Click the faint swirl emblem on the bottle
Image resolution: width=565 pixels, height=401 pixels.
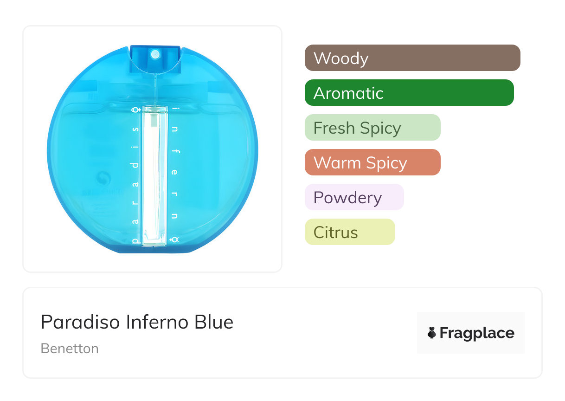103,179
